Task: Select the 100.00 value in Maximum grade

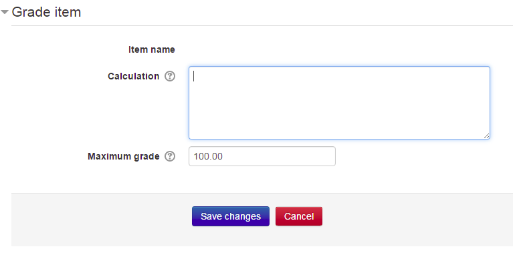Action: (208, 157)
